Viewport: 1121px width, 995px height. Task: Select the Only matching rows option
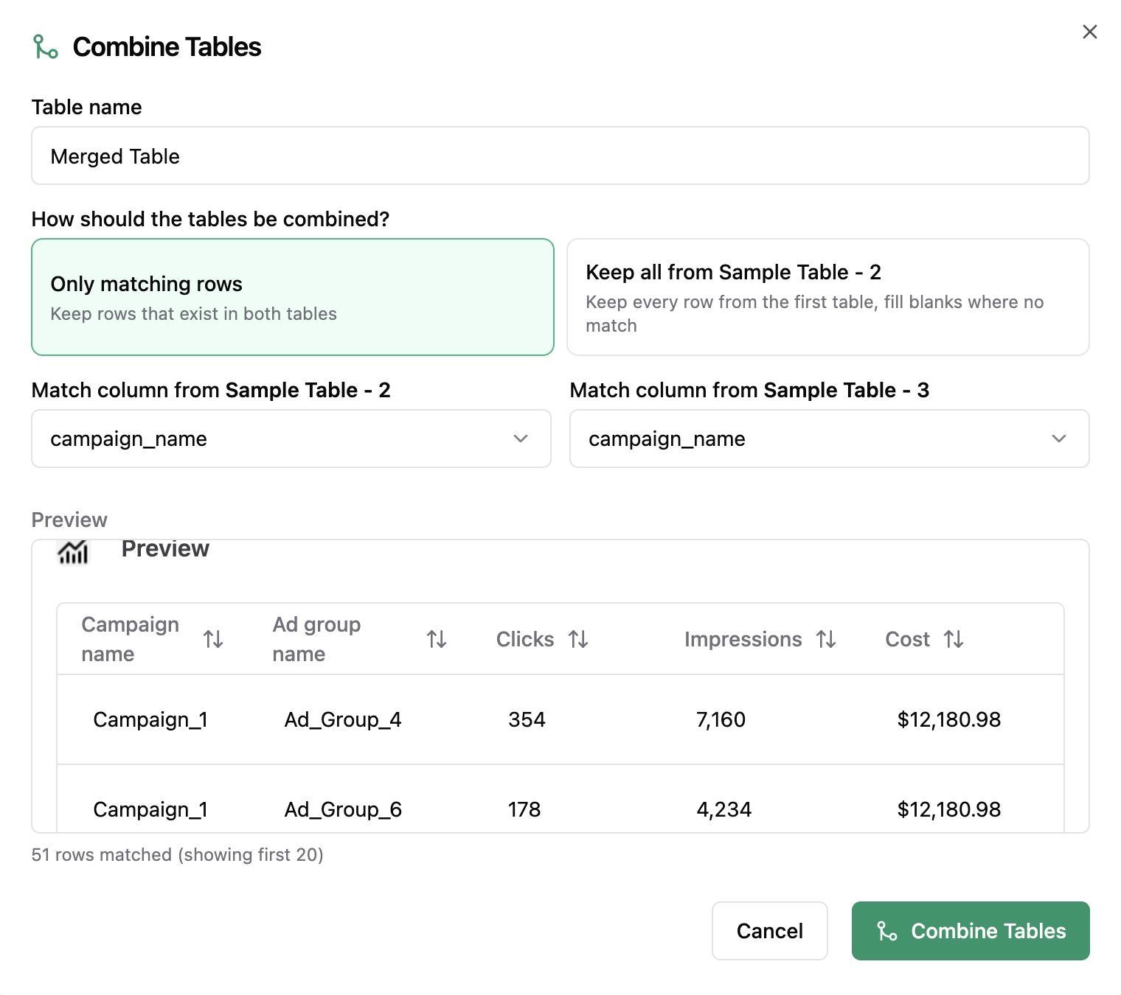tap(293, 297)
